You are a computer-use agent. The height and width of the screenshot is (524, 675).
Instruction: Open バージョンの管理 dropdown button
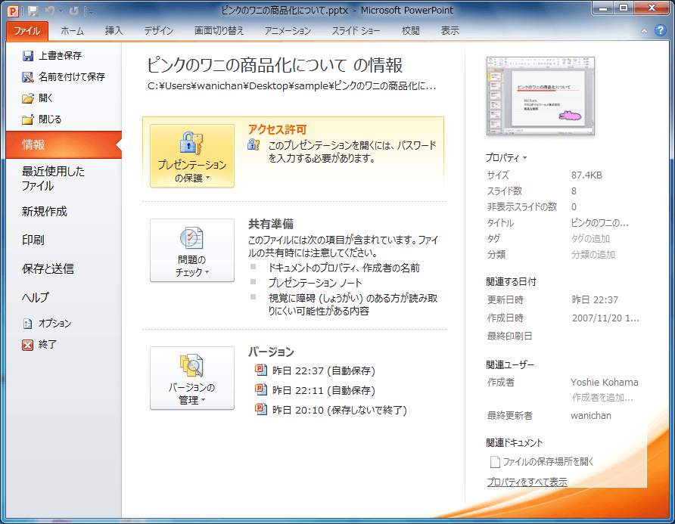[x=192, y=378]
